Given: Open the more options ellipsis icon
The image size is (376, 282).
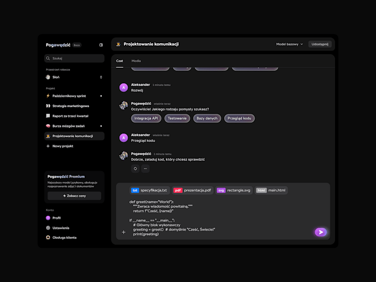Looking at the screenshot, I should (145, 169).
